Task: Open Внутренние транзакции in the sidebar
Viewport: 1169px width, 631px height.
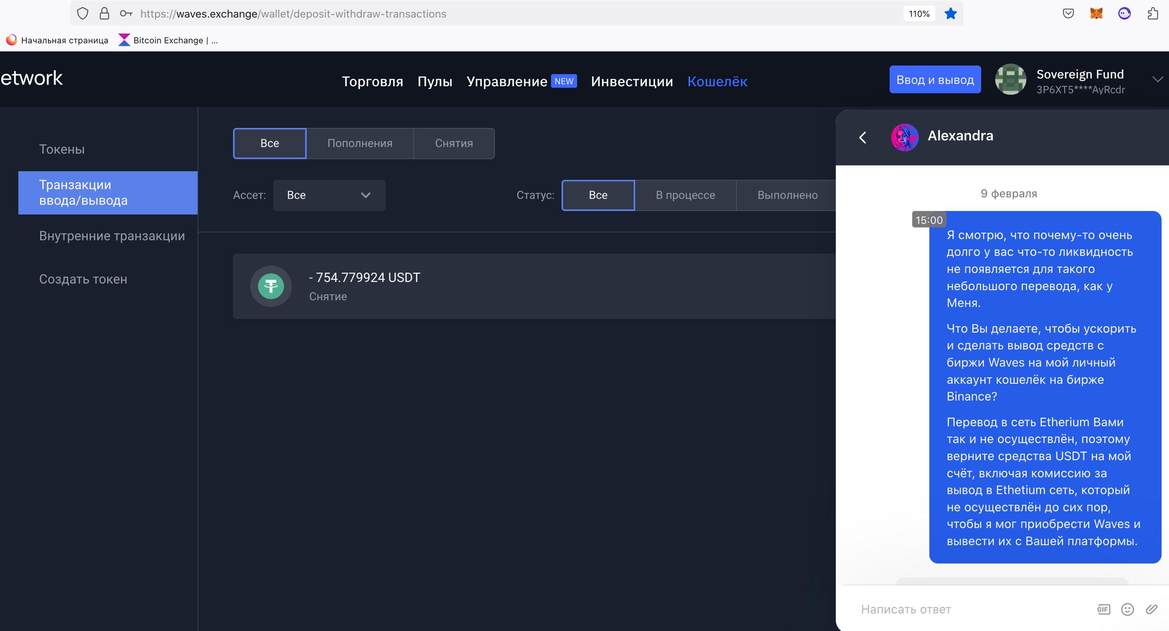Action: click(x=112, y=236)
